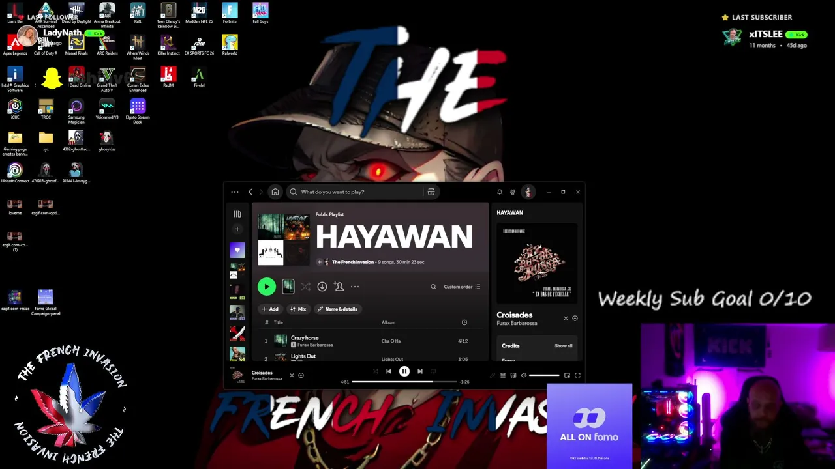Go to the previous track

pyautogui.click(x=389, y=371)
